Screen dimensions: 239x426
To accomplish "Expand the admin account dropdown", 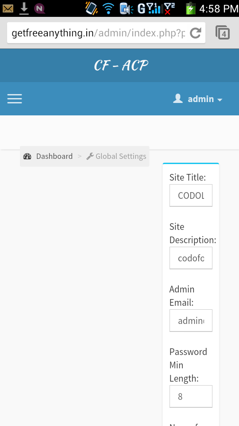I will (x=198, y=99).
